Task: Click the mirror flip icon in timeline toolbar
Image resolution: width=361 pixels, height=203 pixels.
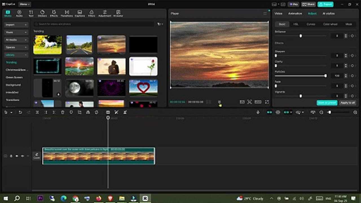Action: [x=88, y=112]
